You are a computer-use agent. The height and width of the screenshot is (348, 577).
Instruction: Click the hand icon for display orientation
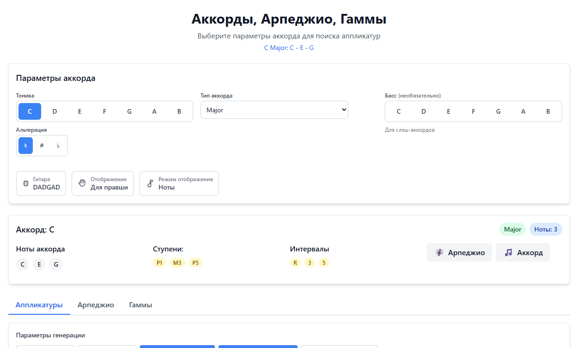pyautogui.click(x=82, y=183)
